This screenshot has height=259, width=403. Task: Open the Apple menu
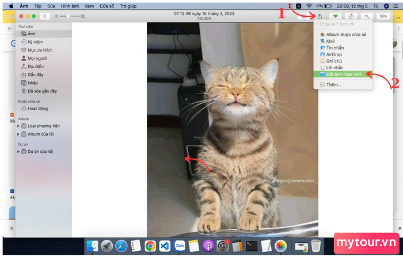[12, 6]
